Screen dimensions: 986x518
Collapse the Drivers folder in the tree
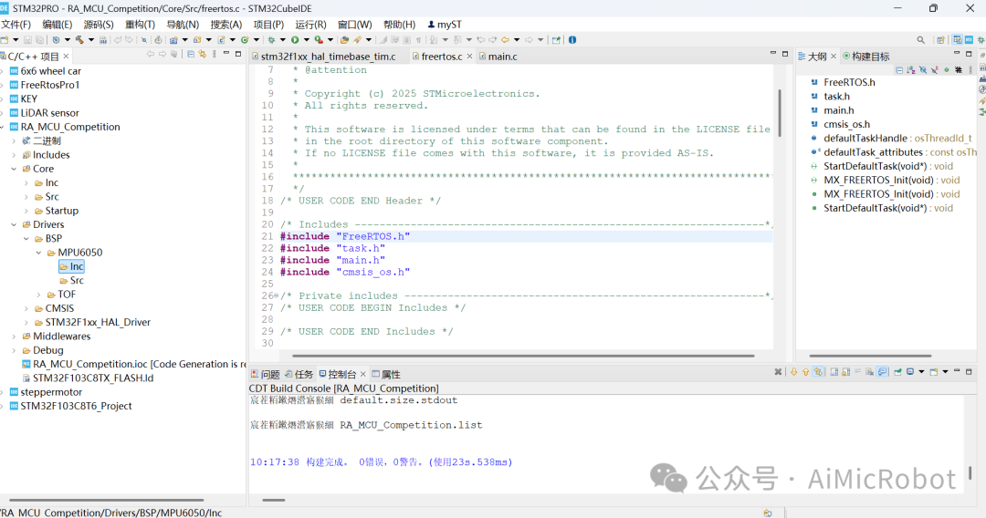pos(14,224)
